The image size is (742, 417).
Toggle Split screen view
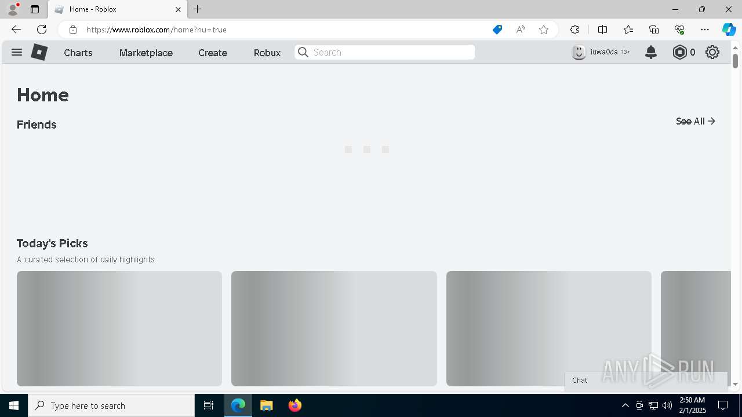point(602,30)
